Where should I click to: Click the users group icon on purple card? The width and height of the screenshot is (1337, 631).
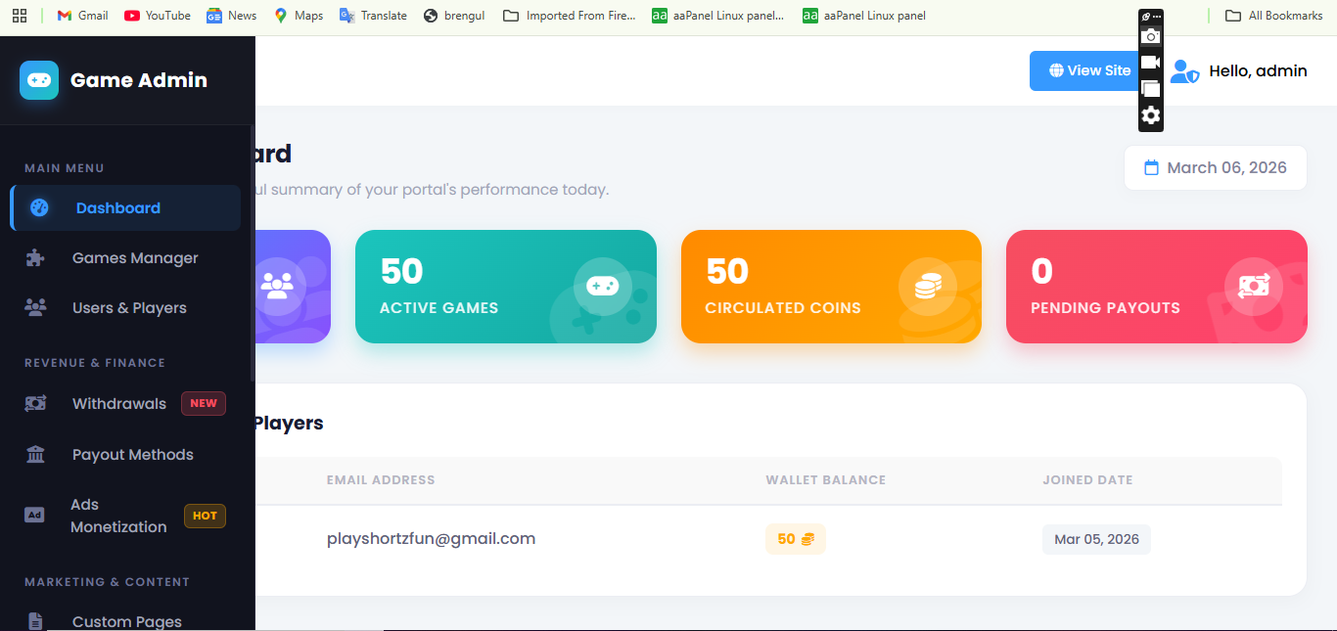click(x=277, y=286)
